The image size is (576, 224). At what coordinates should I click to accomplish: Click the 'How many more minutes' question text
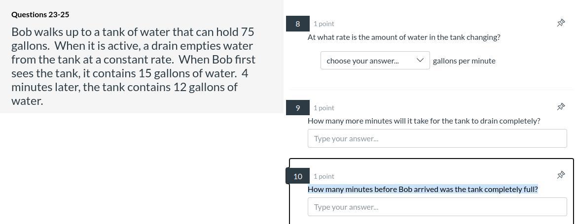424,121
